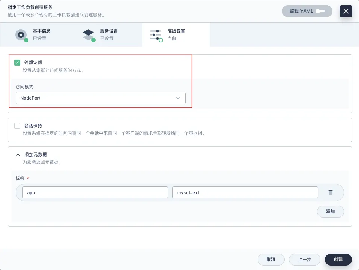Enable the 会话保持 checkbox
Viewport: 359px width, 270px height.
pyautogui.click(x=17, y=125)
